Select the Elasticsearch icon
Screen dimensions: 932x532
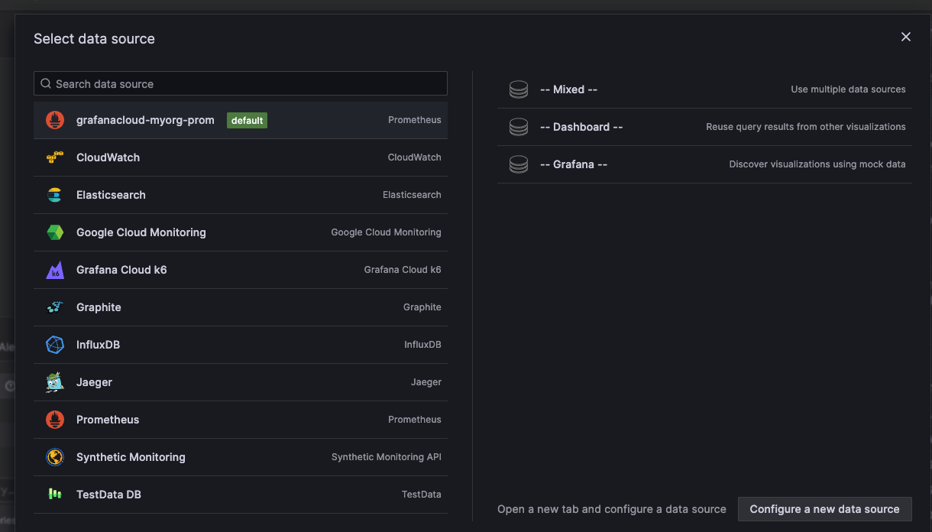55,195
